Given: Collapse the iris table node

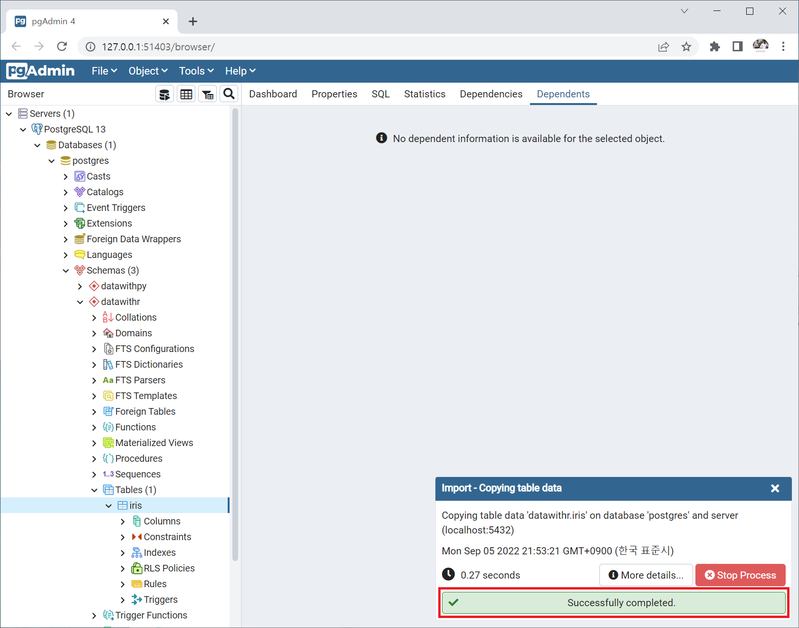Looking at the screenshot, I should click(x=108, y=505).
